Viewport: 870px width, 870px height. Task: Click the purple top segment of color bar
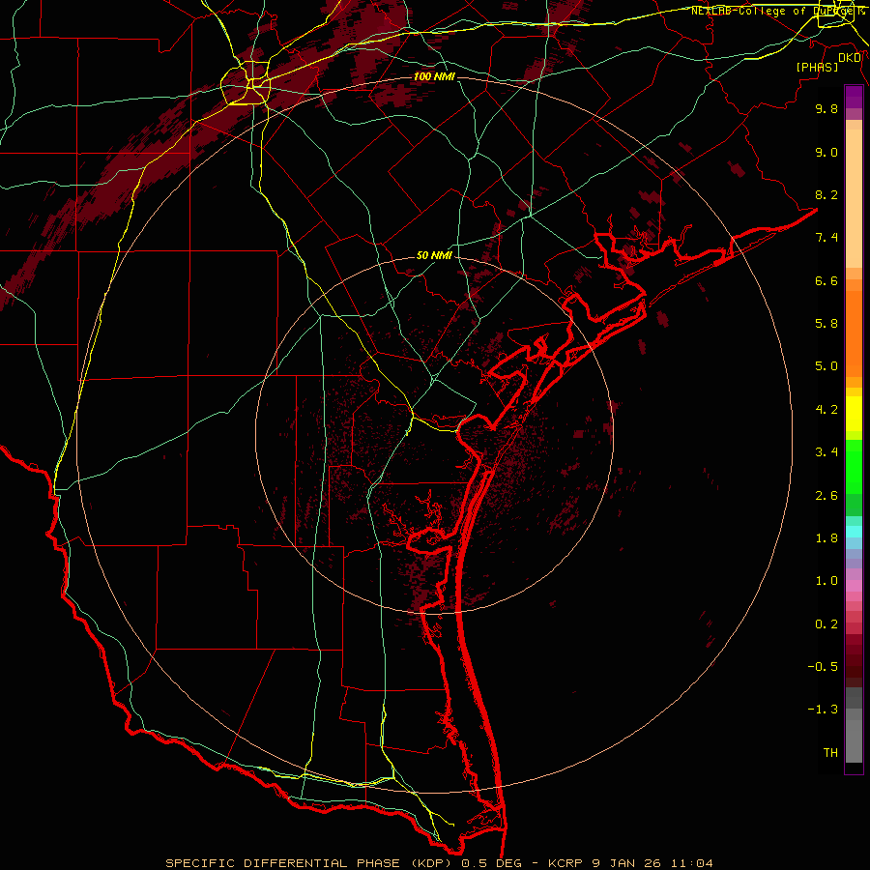pos(854,97)
